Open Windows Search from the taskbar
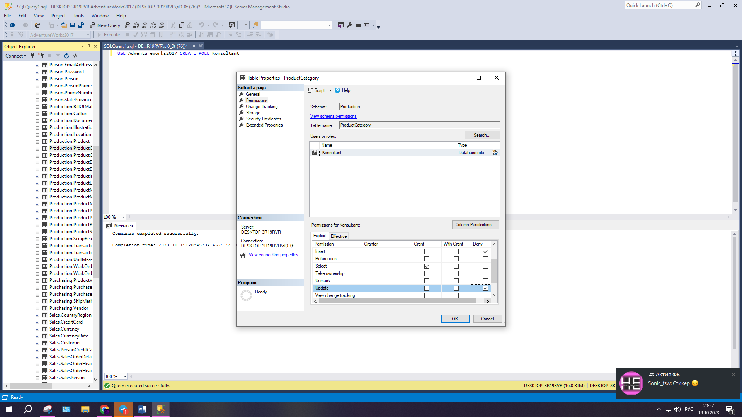This screenshot has height=417, width=742. click(28, 409)
